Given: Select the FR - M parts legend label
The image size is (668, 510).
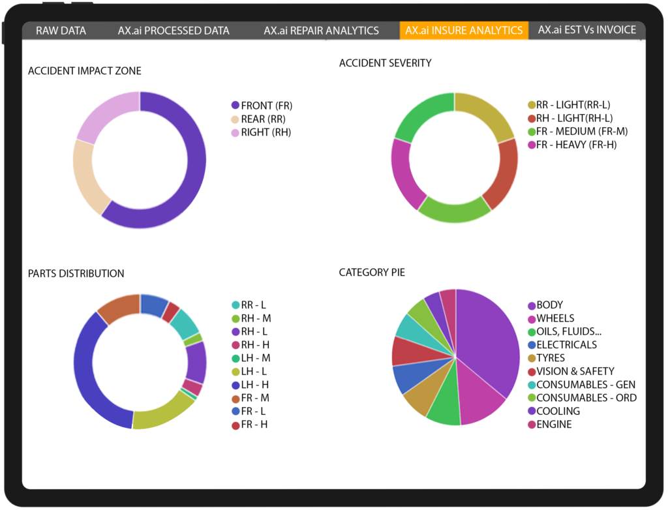Looking at the screenshot, I should (x=255, y=398).
